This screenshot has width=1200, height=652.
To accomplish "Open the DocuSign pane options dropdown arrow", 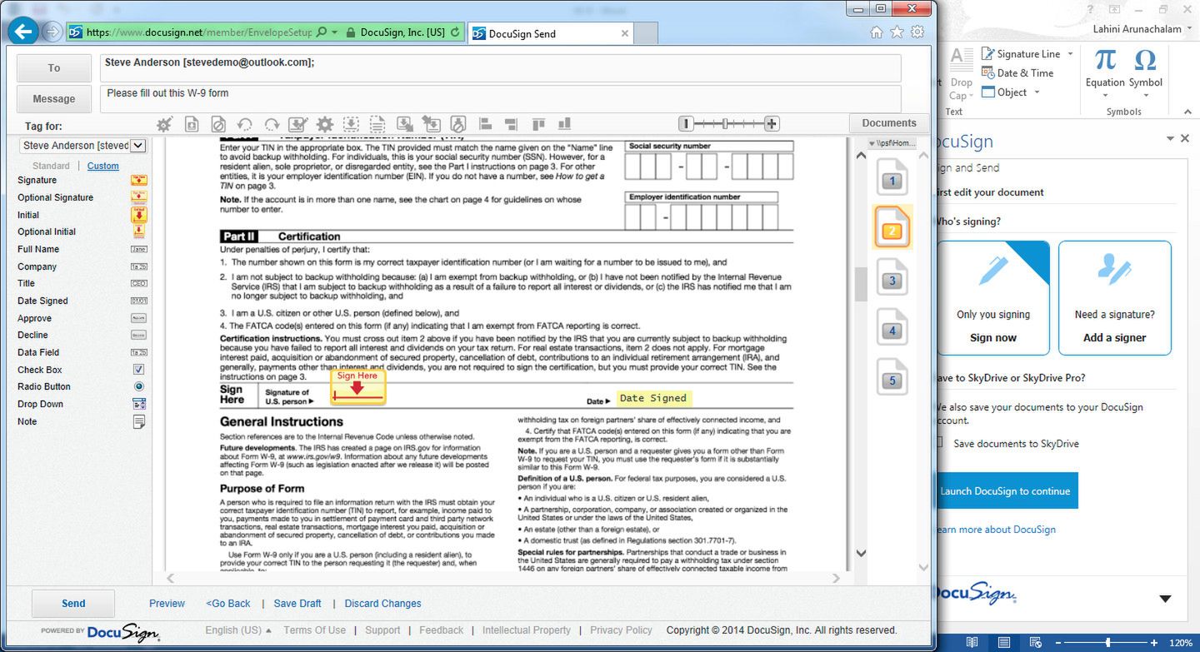I will point(1171,139).
